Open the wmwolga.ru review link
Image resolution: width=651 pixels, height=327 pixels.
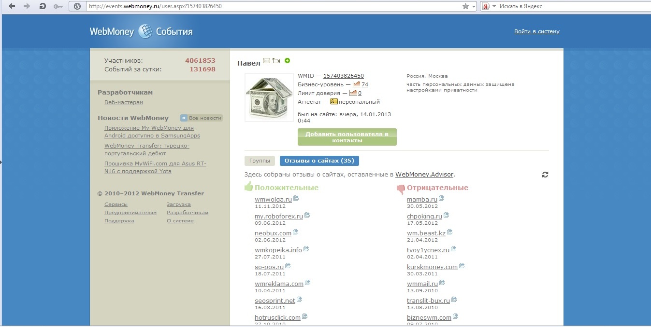(x=273, y=200)
